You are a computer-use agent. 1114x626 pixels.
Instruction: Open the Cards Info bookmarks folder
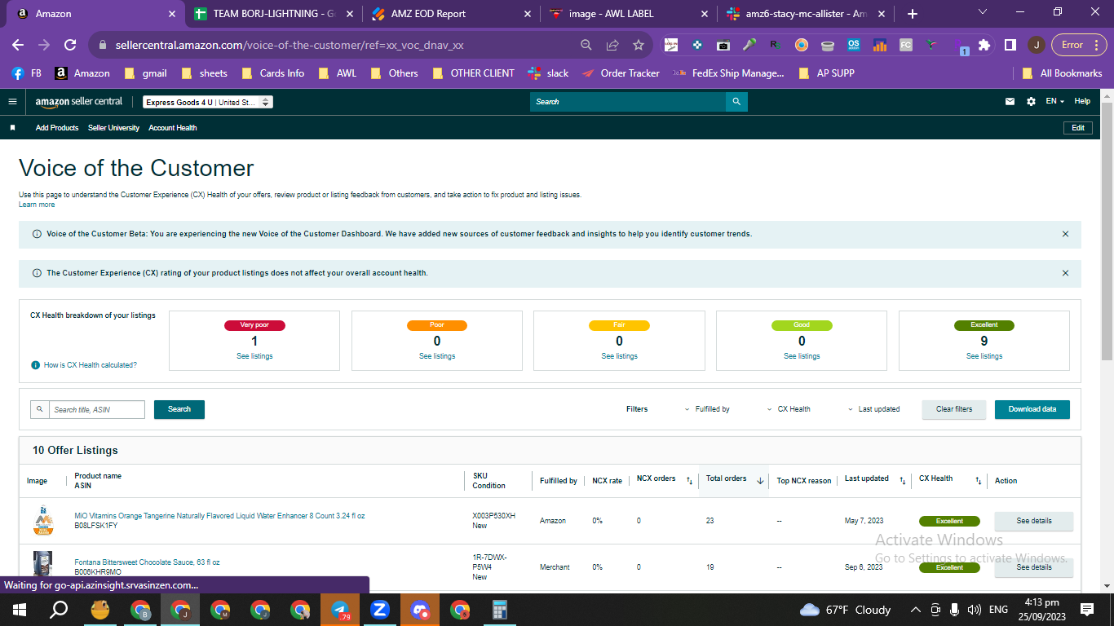tap(272, 73)
